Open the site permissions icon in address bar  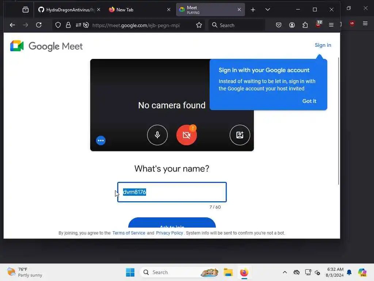78,25
